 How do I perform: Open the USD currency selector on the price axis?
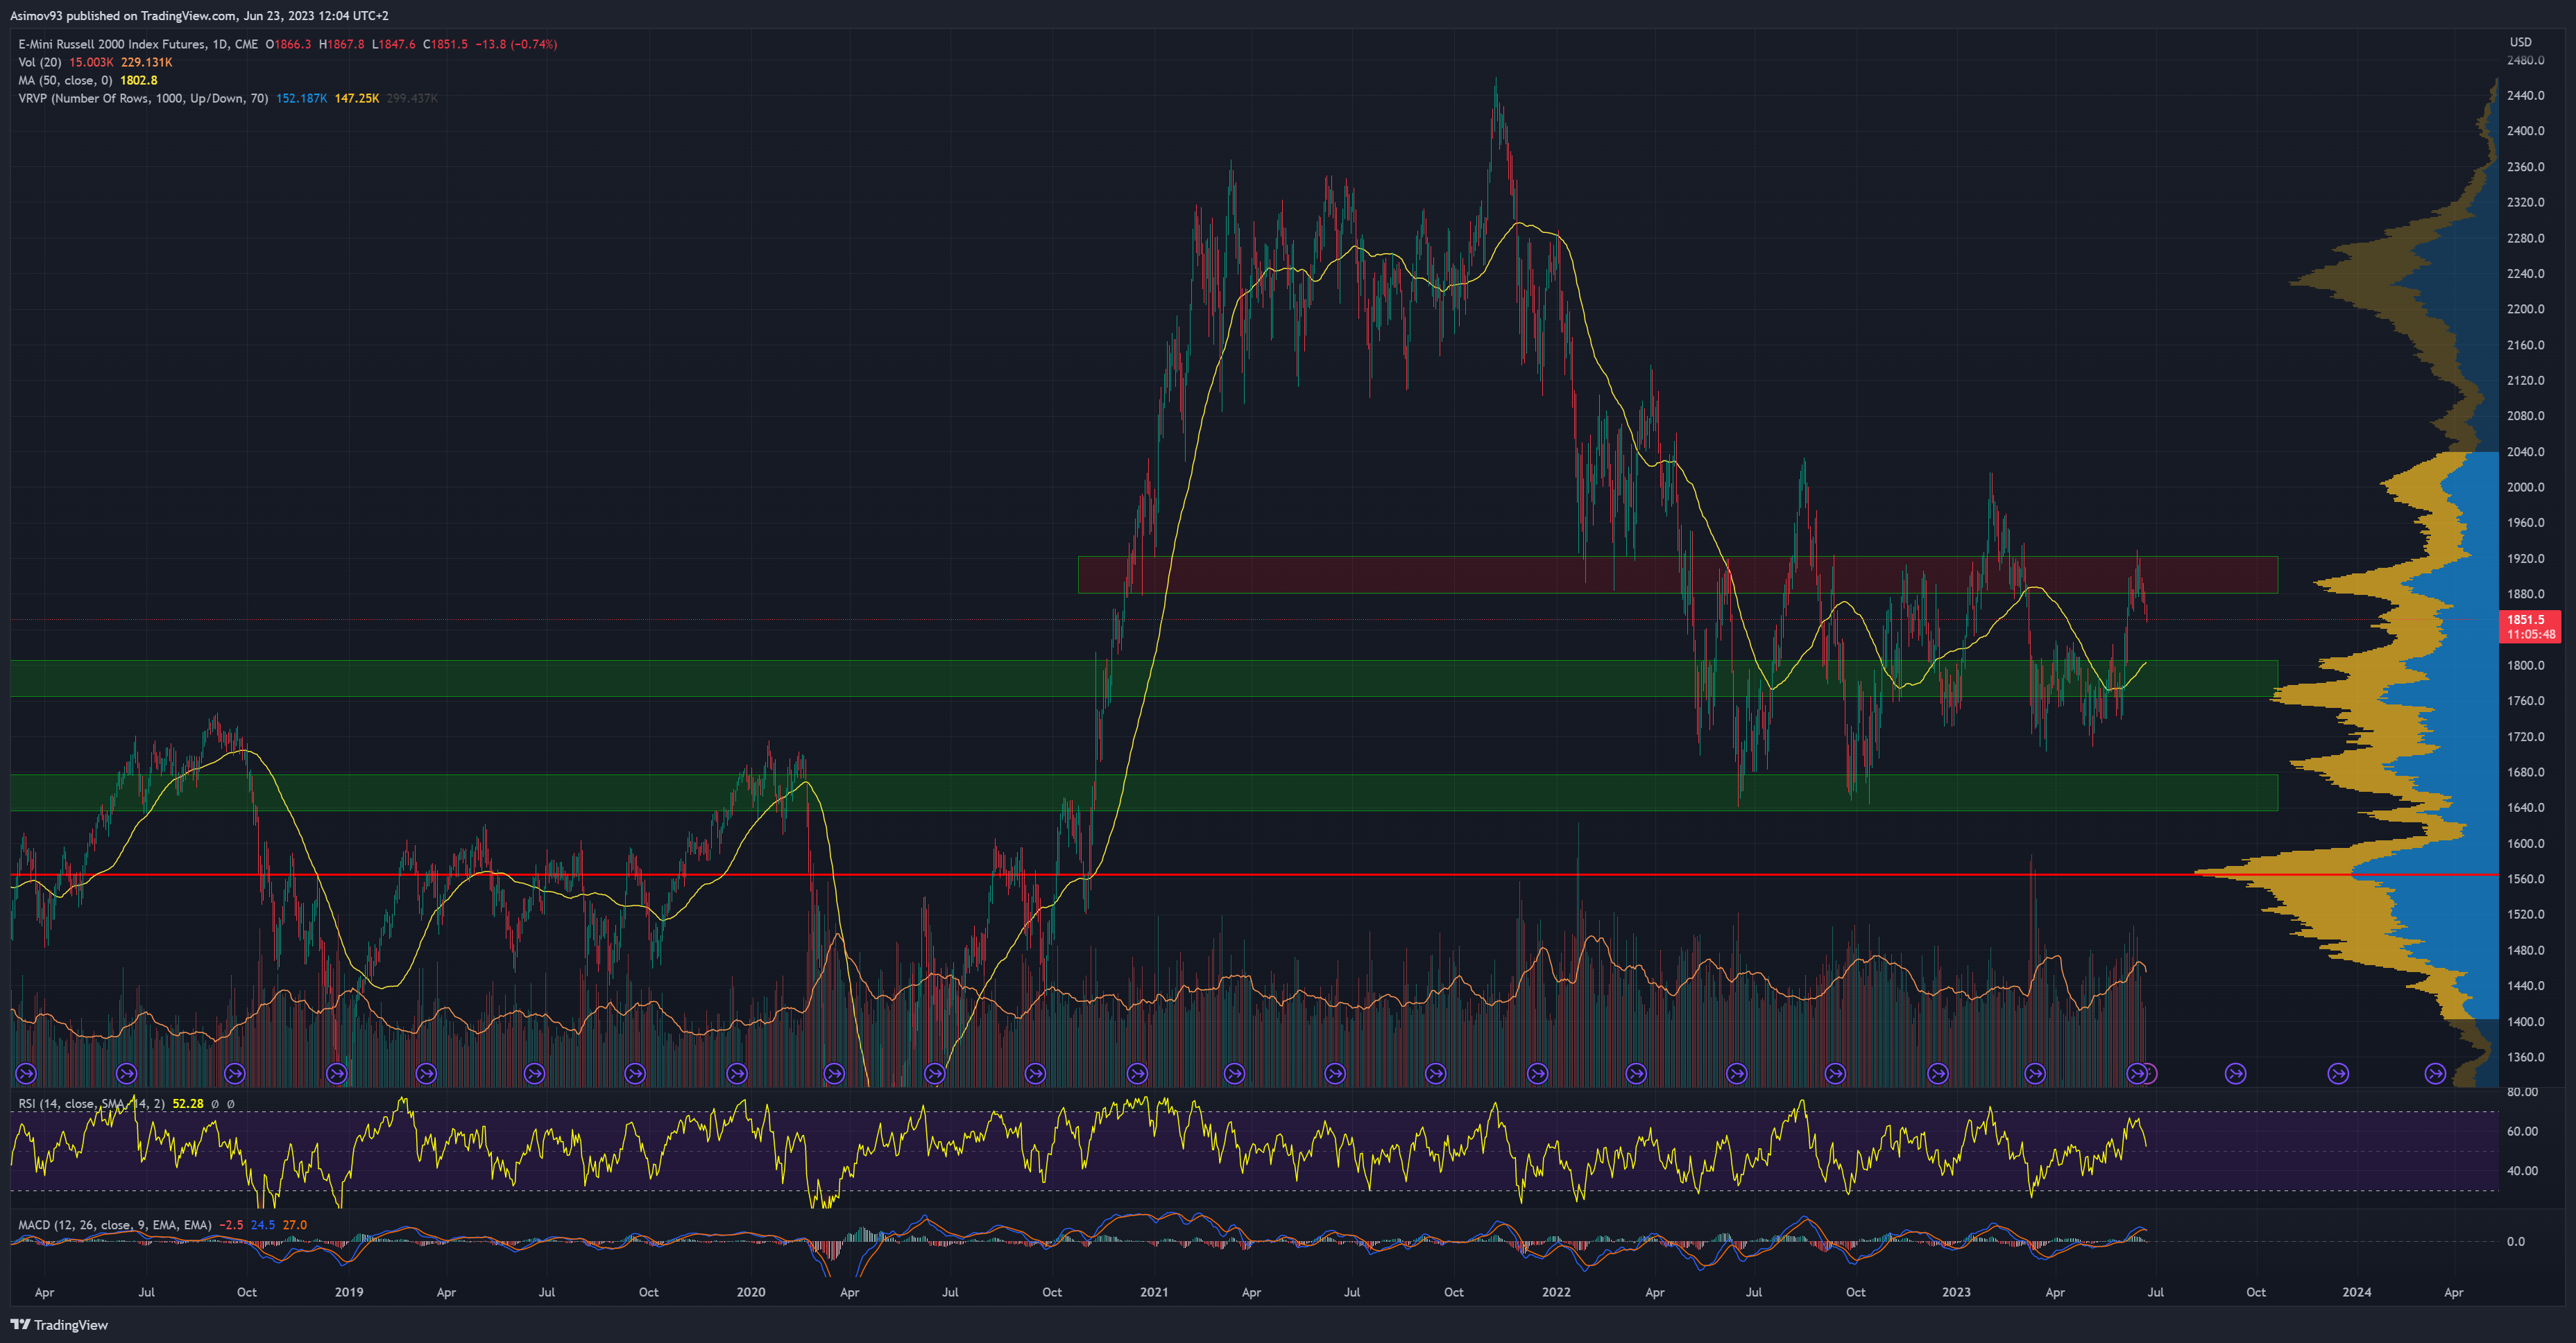(x=2520, y=42)
